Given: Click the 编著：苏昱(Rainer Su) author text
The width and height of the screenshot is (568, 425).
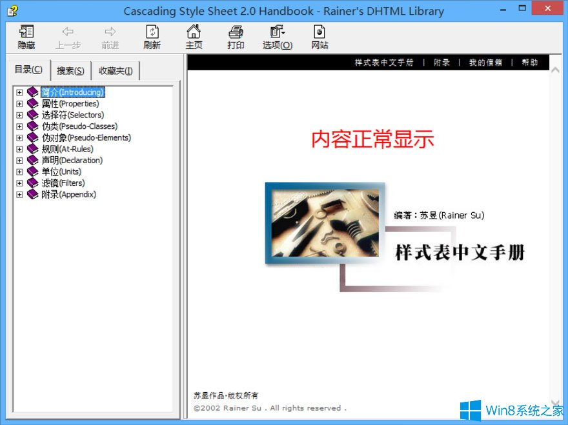Looking at the screenshot, I should coord(439,215).
